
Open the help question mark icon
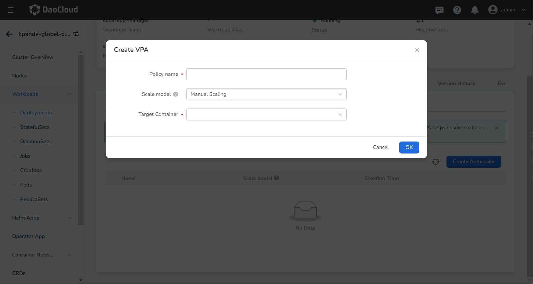click(x=457, y=10)
